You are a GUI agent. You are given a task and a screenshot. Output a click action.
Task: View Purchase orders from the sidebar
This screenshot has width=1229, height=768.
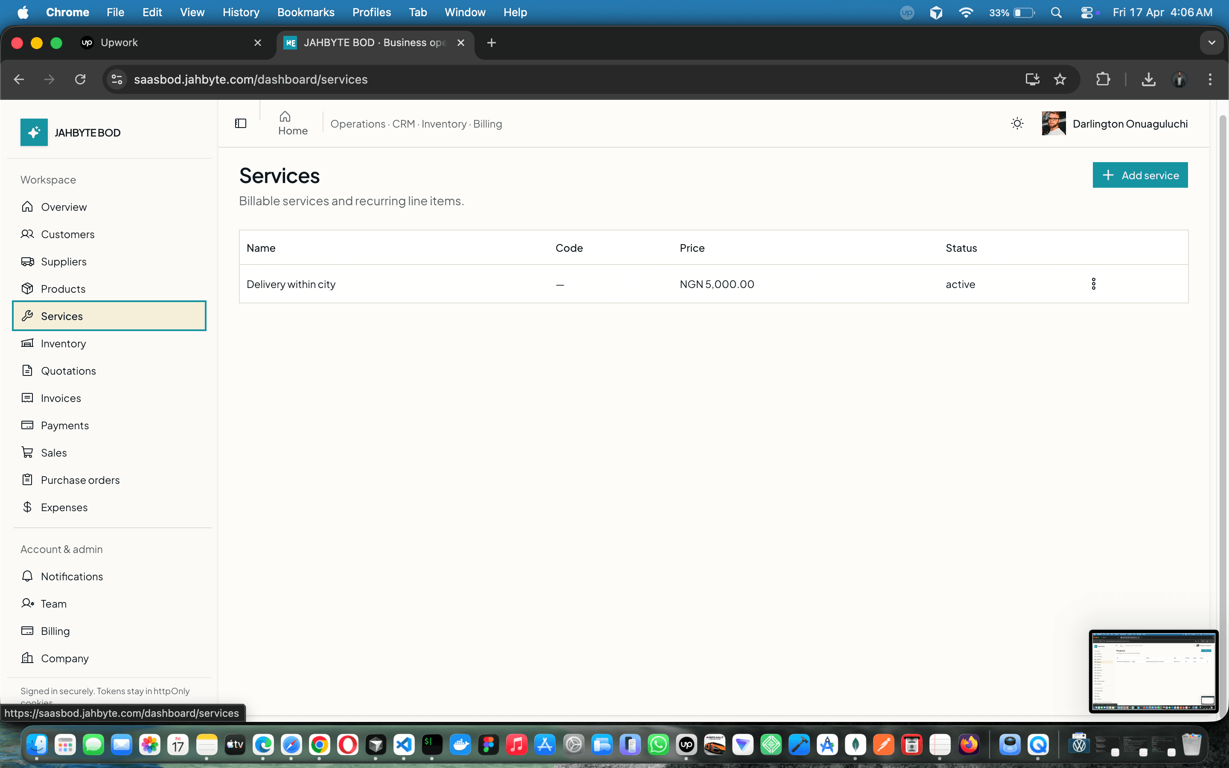[80, 480]
